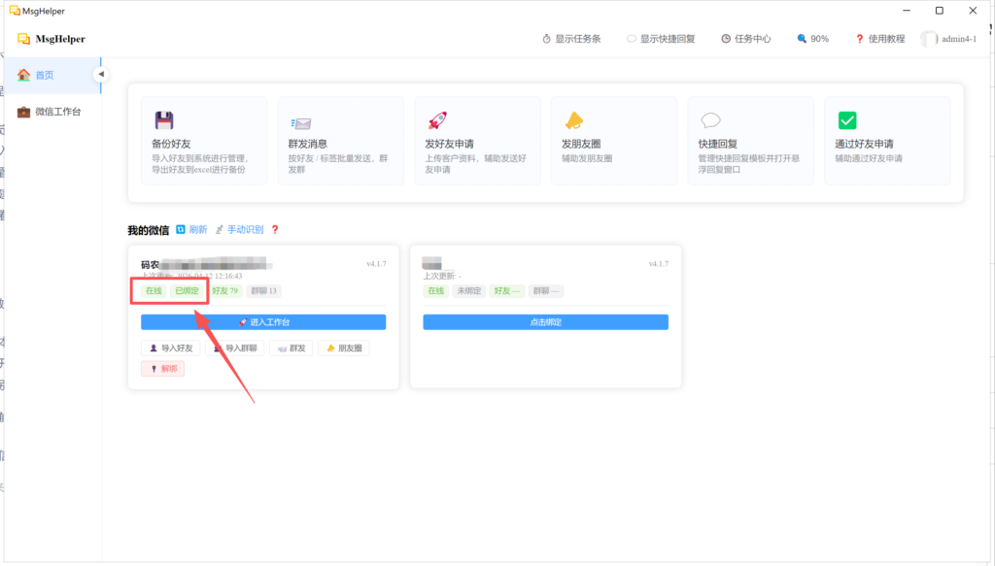995x566 pixels.
Task: Toggle 显示快捷回复 in the top bar
Action: tap(661, 39)
